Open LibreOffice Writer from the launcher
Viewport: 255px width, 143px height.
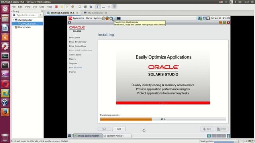coord(5,28)
